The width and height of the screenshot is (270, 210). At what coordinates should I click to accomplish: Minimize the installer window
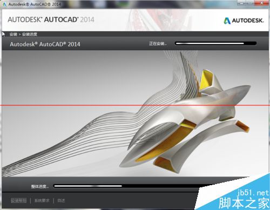[x=242, y=3]
